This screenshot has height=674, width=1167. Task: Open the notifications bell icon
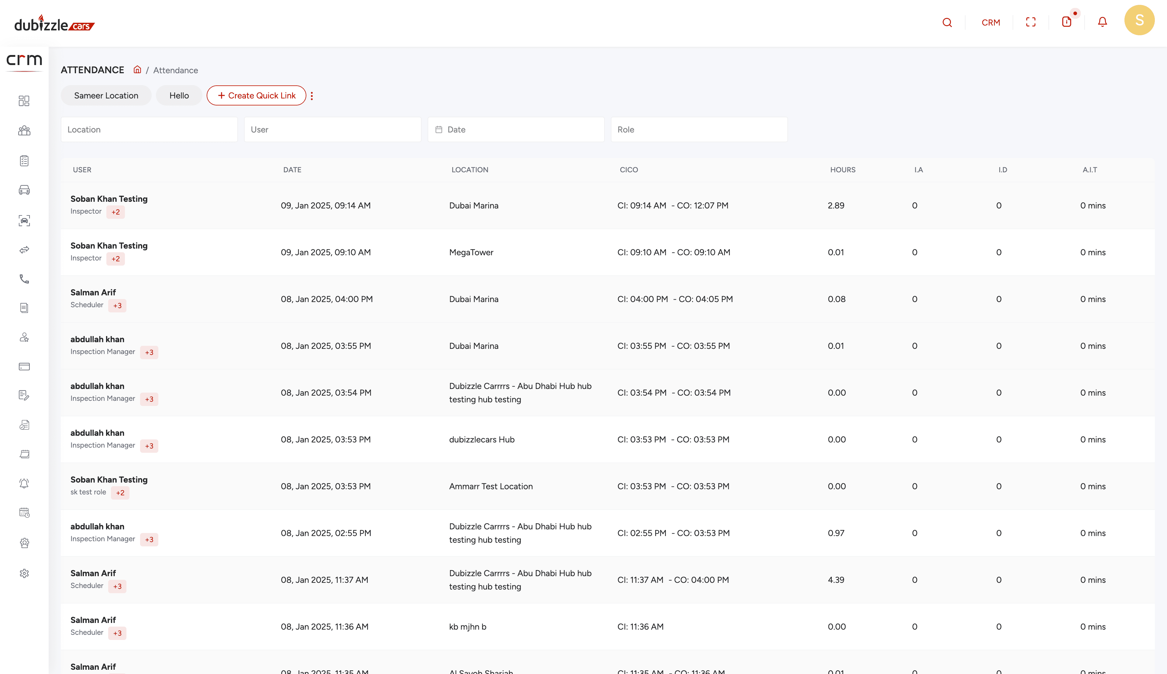click(x=1102, y=22)
